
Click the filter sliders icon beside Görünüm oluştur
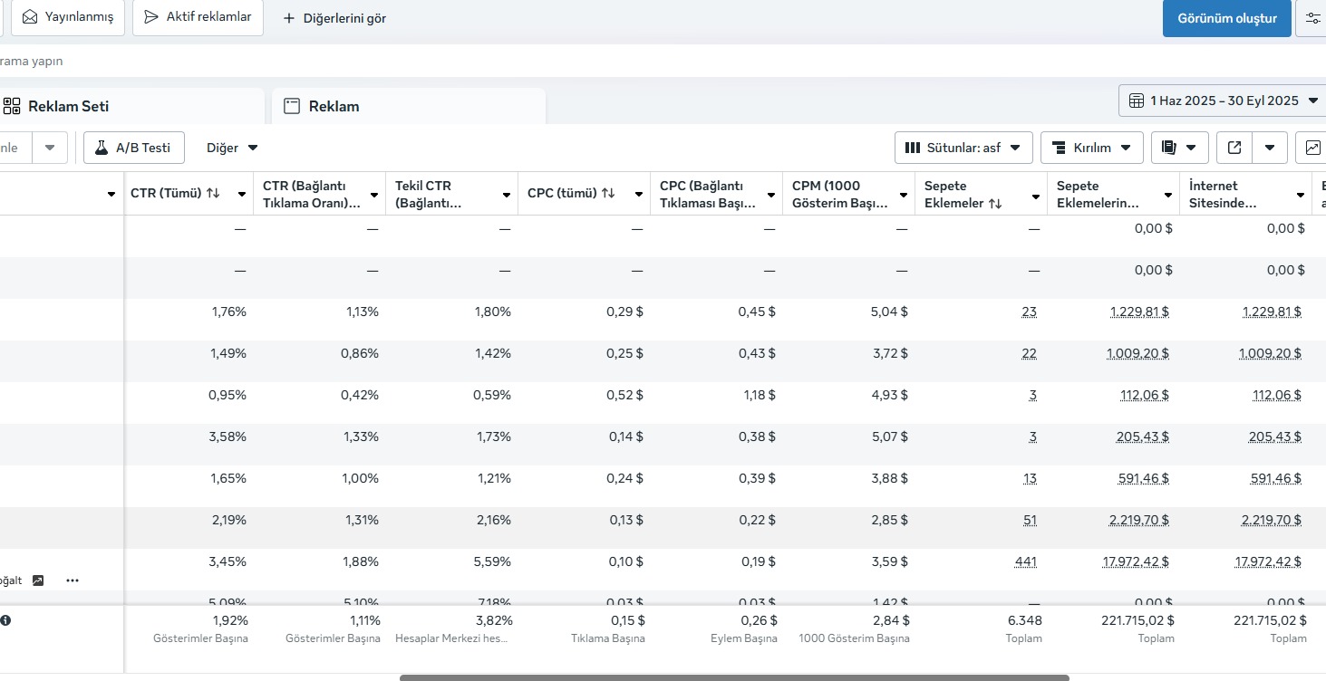point(1312,18)
